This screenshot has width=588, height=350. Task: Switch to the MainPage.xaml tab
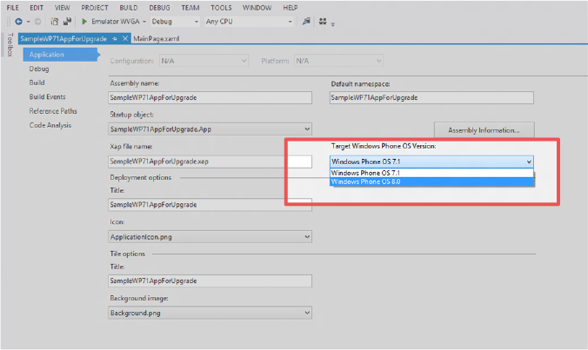(x=157, y=38)
